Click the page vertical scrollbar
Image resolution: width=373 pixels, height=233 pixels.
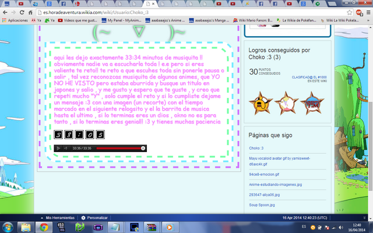coord(371,146)
